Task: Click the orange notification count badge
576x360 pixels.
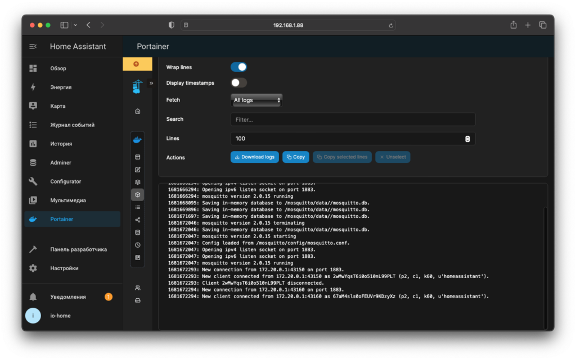Action: click(x=109, y=297)
